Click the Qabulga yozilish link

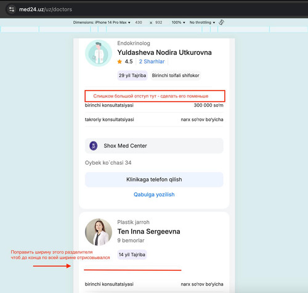[154, 194]
